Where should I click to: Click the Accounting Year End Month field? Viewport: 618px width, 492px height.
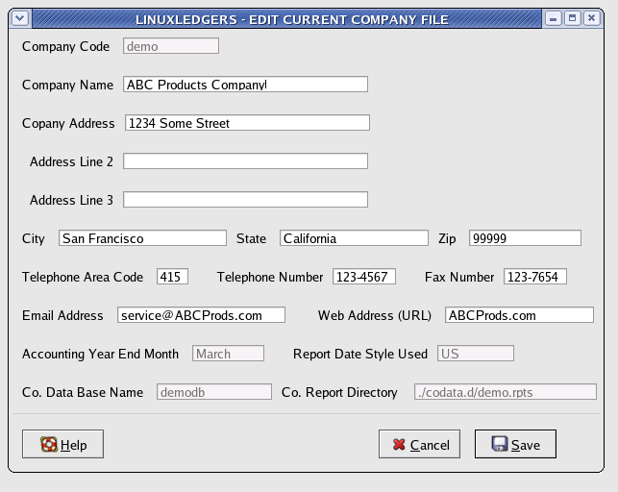(228, 354)
